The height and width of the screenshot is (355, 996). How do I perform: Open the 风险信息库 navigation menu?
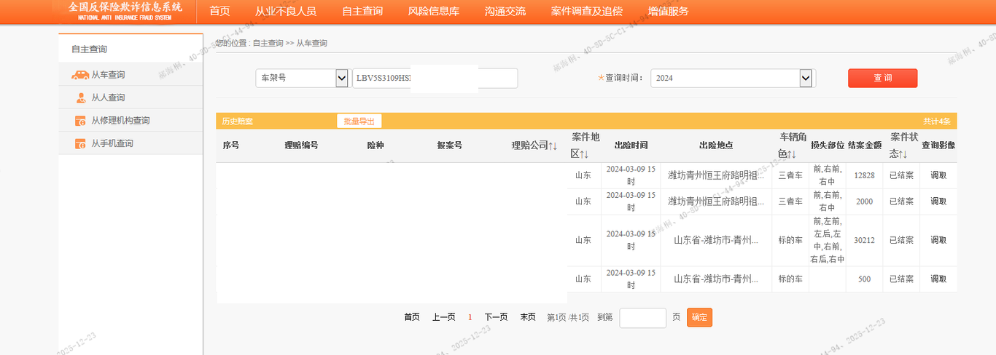pos(433,12)
